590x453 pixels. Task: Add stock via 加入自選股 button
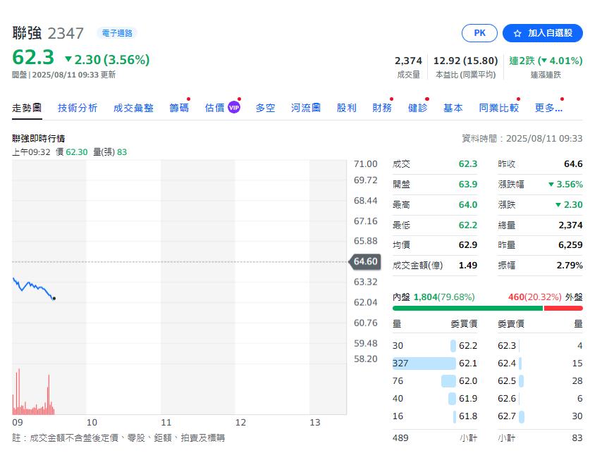click(543, 33)
